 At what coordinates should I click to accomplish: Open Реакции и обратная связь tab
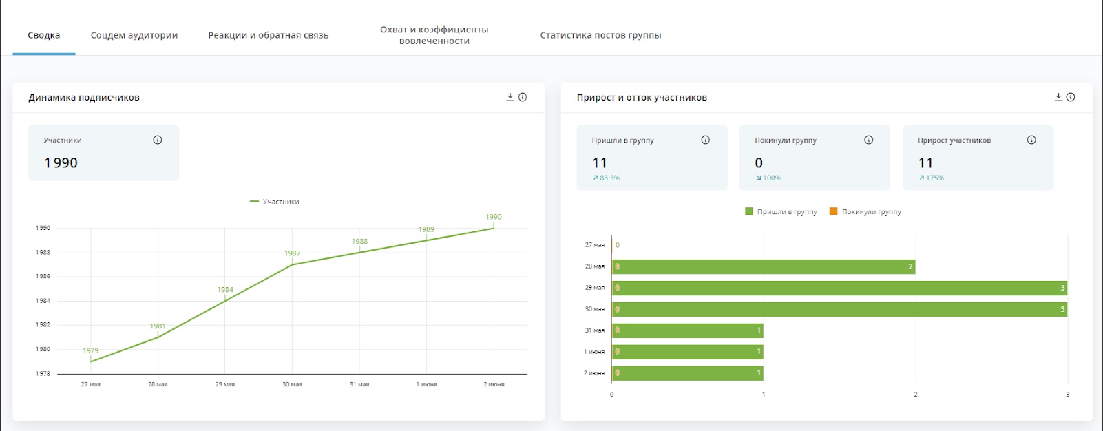point(269,35)
